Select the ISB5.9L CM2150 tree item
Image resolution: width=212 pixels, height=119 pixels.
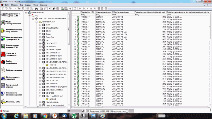point(52,81)
